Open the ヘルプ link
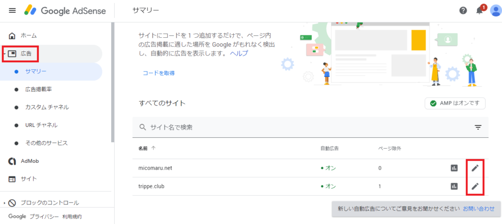502x224 pixels. coord(239,53)
